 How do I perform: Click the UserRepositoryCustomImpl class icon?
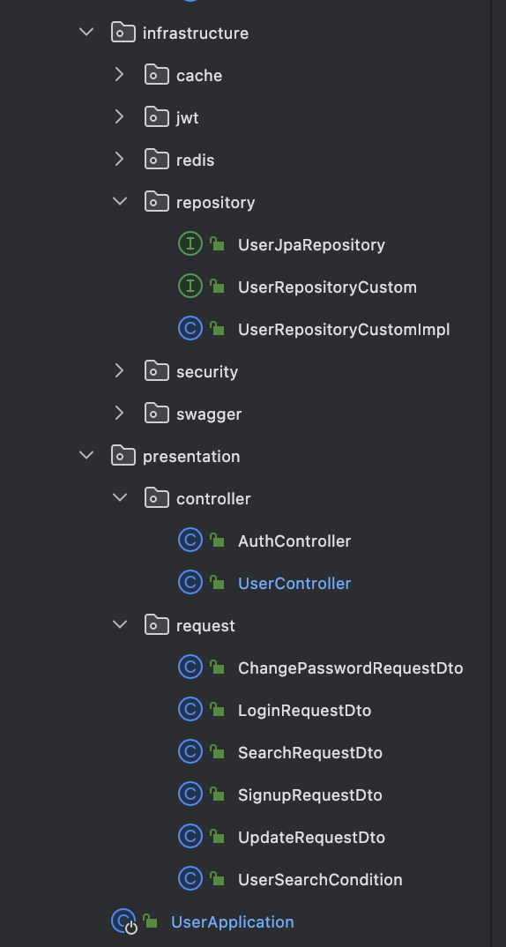190,329
